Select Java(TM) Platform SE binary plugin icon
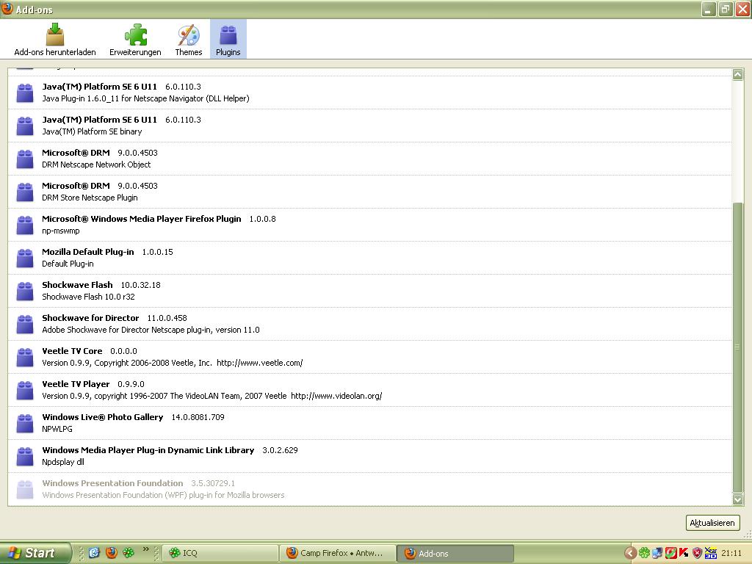This screenshot has height=564, width=752. [25, 126]
